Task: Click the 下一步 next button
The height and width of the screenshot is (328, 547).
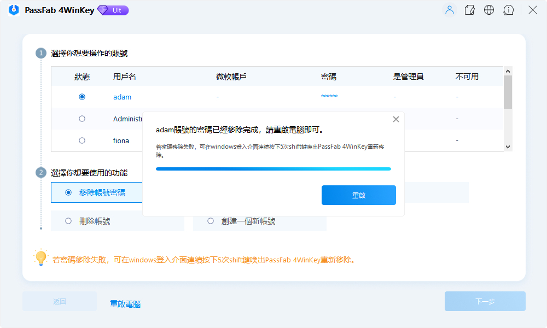Action: click(x=485, y=301)
